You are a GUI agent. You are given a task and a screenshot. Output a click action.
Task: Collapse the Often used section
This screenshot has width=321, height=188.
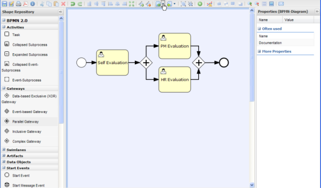[x=259, y=29]
